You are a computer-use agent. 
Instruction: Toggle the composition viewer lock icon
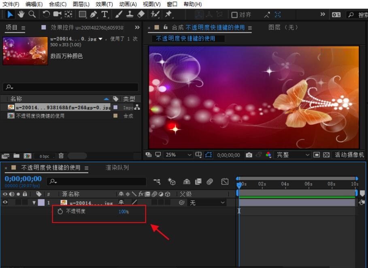click(x=166, y=27)
